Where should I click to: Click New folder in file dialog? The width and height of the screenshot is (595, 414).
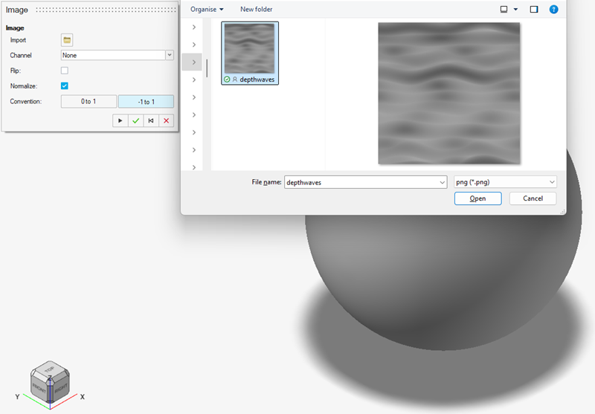(x=256, y=9)
